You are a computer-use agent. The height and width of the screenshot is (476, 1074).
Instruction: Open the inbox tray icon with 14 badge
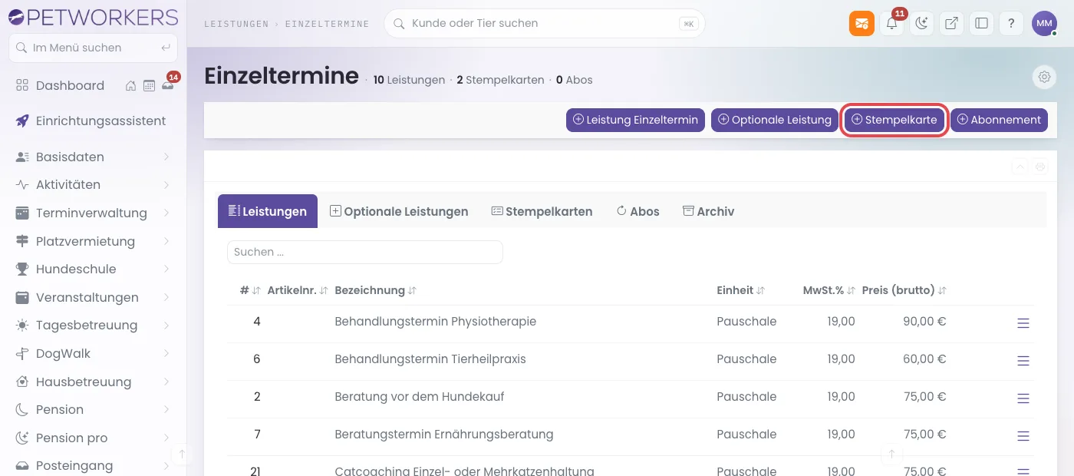point(167,85)
